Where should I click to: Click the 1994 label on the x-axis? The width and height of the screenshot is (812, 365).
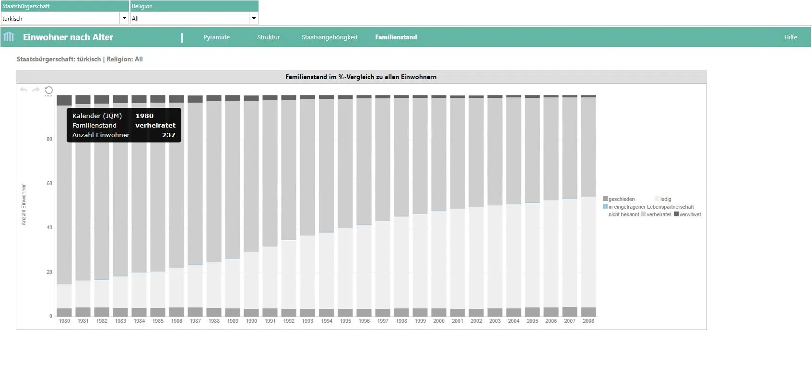(327, 321)
